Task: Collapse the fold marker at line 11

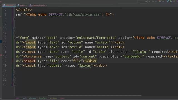Action: tap(15, 28)
